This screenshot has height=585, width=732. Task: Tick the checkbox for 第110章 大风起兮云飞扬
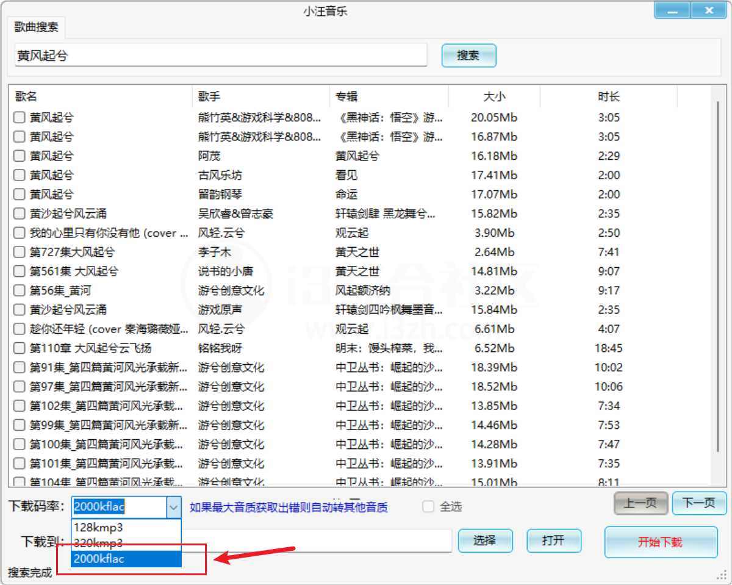click(x=20, y=348)
